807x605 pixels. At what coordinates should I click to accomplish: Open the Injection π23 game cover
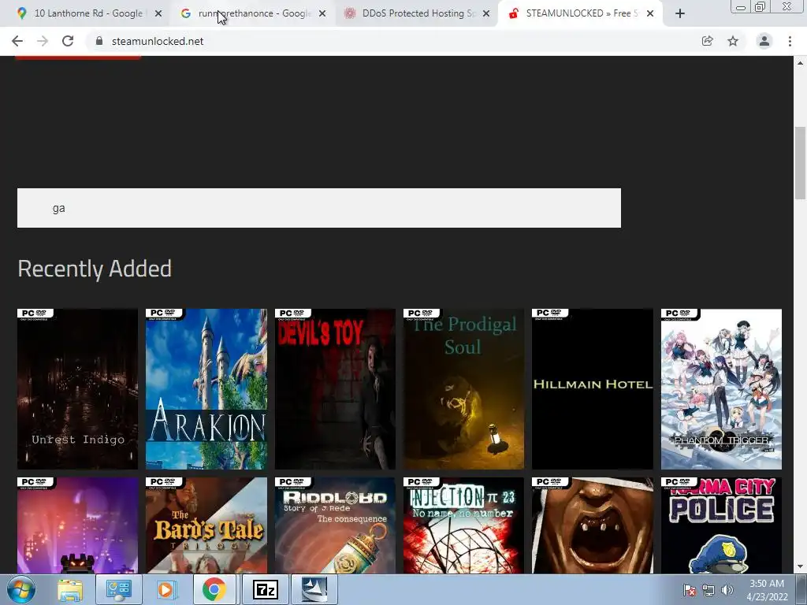(463, 525)
